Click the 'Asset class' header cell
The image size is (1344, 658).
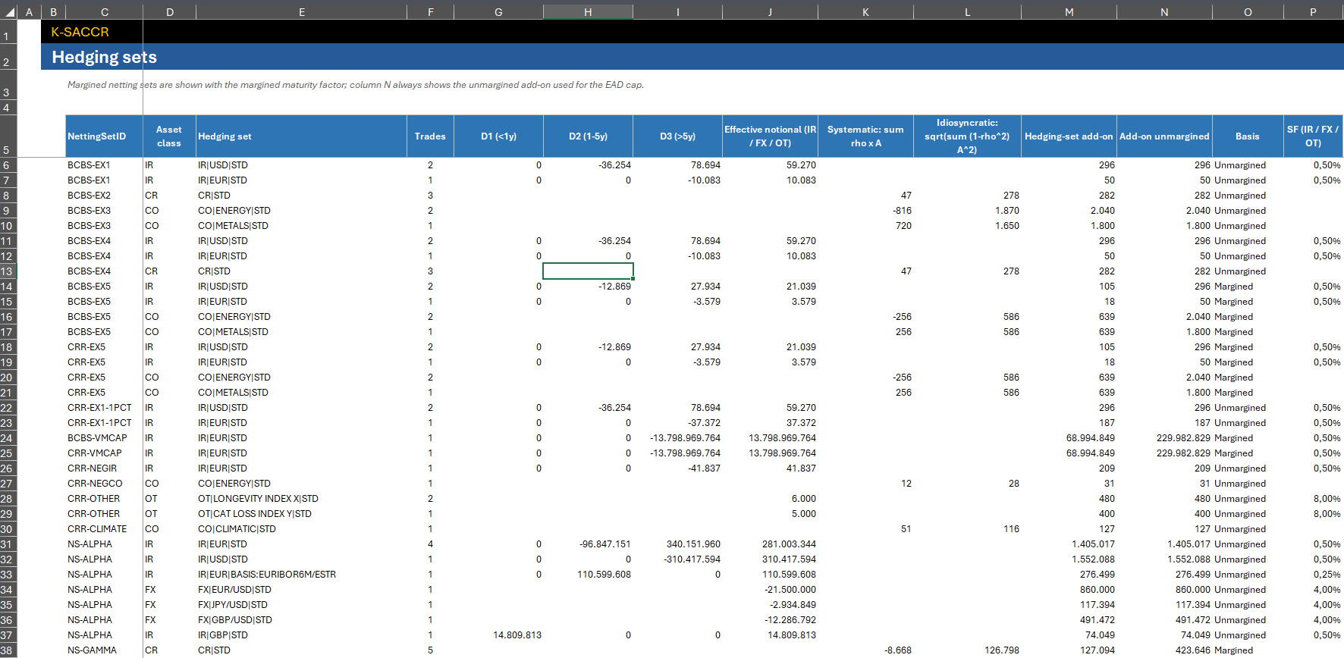(x=169, y=136)
